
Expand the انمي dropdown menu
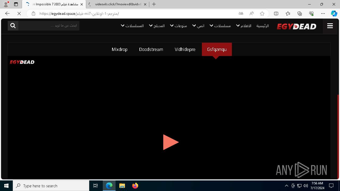(x=198, y=26)
